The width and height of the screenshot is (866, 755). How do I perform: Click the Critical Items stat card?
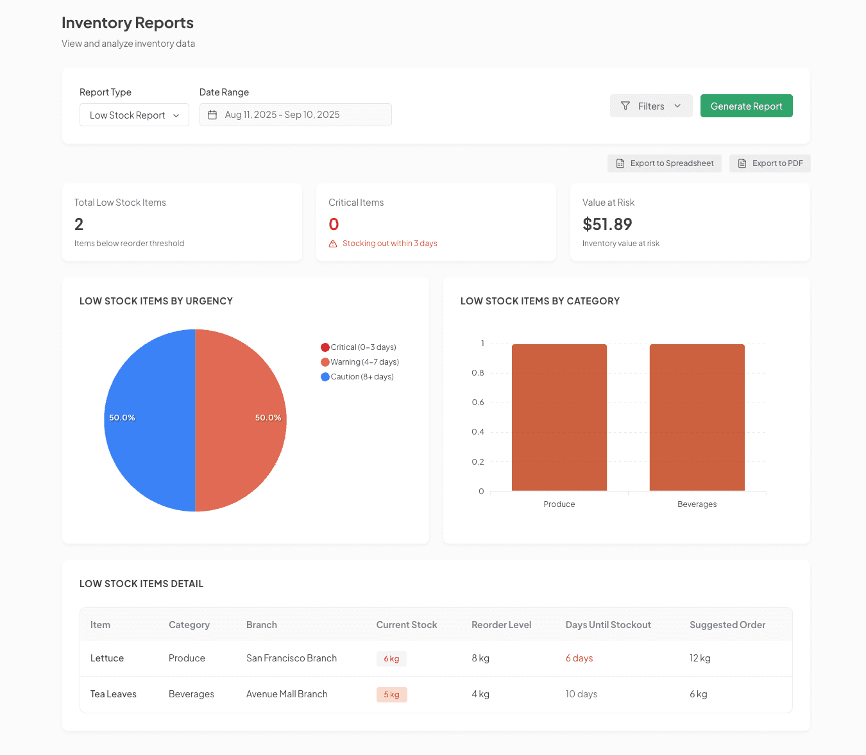(436, 222)
